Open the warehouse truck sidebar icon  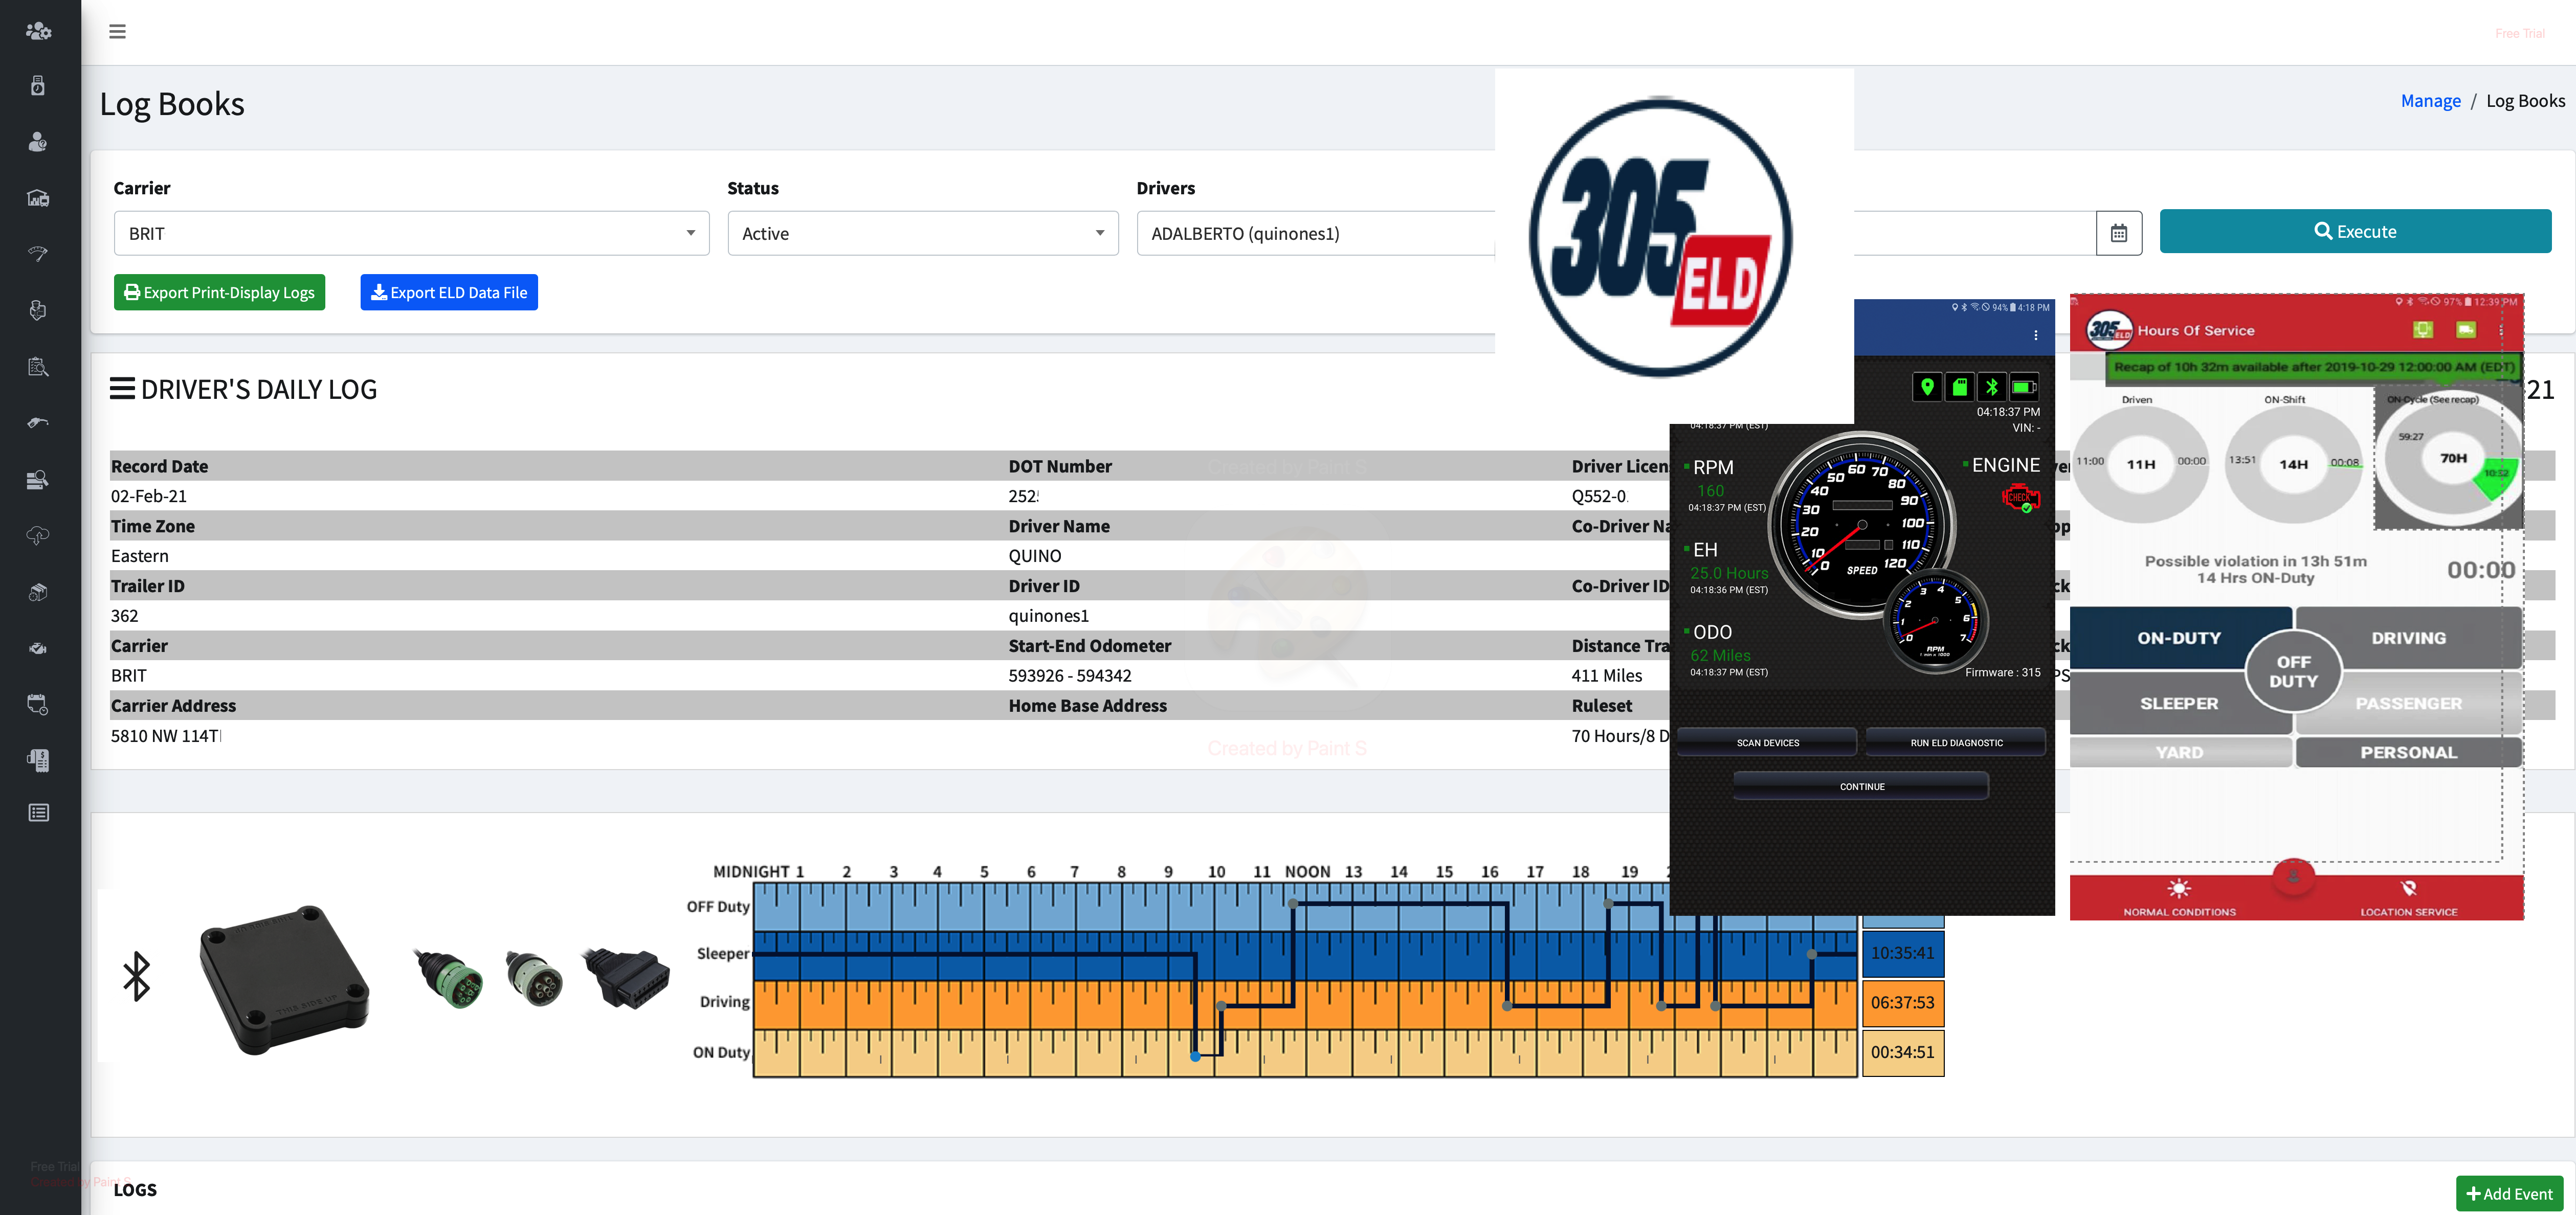pyautogui.click(x=38, y=198)
